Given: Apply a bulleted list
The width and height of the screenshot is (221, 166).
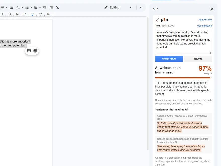Looking at the screenshot, I should click(x=27, y=8).
